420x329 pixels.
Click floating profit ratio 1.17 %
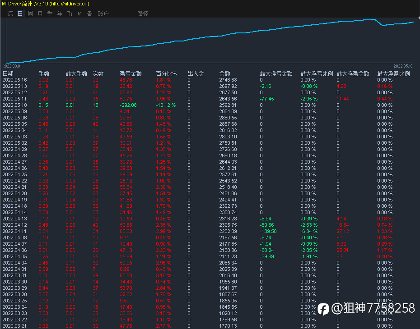pos(385,251)
